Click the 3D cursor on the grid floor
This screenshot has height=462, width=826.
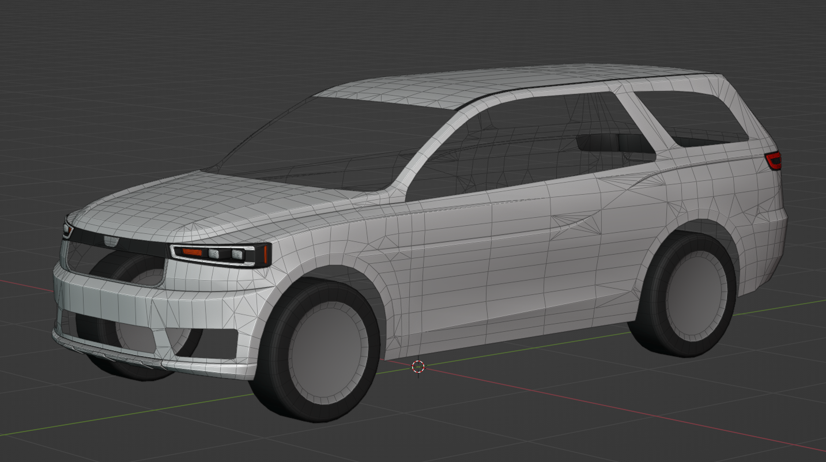(418, 366)
